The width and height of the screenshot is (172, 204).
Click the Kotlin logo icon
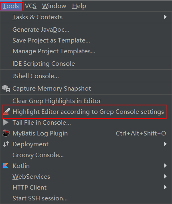6,166
